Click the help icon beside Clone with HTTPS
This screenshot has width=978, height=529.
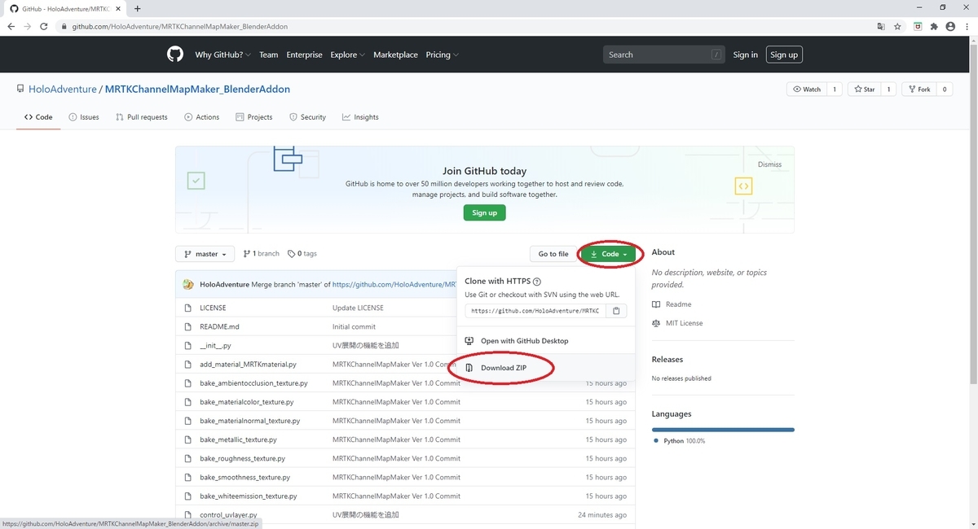pyautogui.click(x=537, y=282)
